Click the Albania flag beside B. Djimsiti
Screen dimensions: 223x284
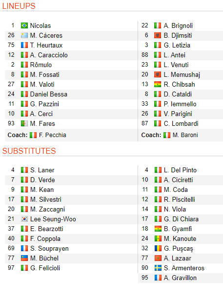(158, 35)
